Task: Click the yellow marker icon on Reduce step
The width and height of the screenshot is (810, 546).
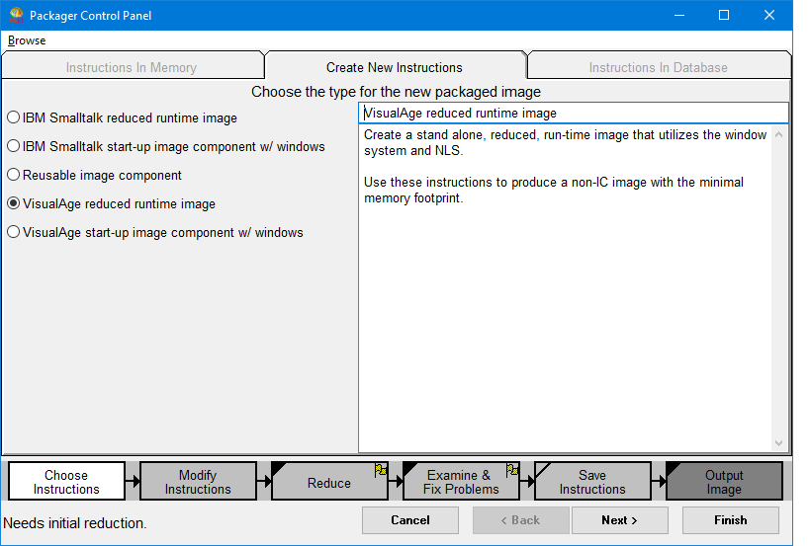Action: tap(381, 470)
